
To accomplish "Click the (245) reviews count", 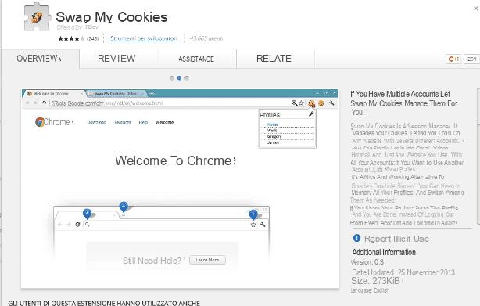I will click(x=93, y=38).
